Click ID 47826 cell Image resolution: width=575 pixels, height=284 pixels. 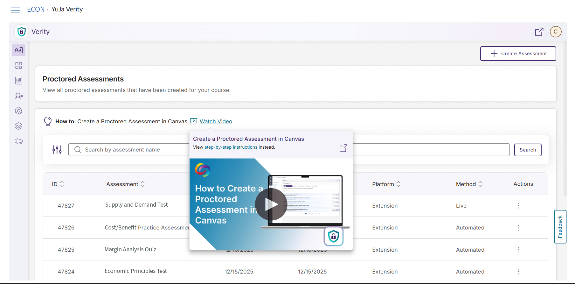pos(66,228)
